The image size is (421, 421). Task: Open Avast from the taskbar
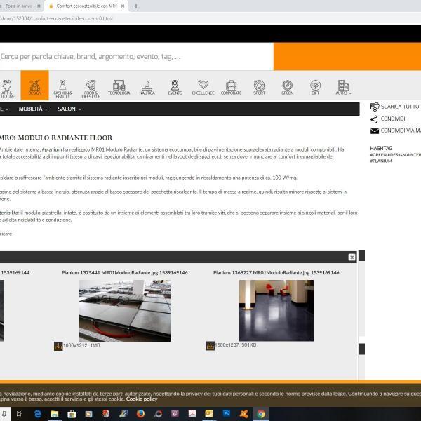click(x=243, y=414)
